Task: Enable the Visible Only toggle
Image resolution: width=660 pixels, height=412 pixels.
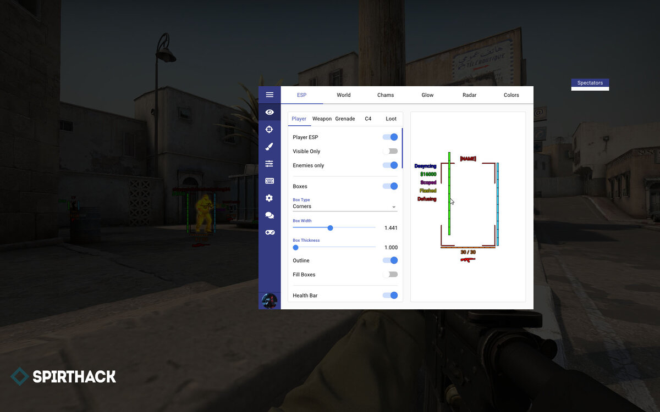Action: 391,151
